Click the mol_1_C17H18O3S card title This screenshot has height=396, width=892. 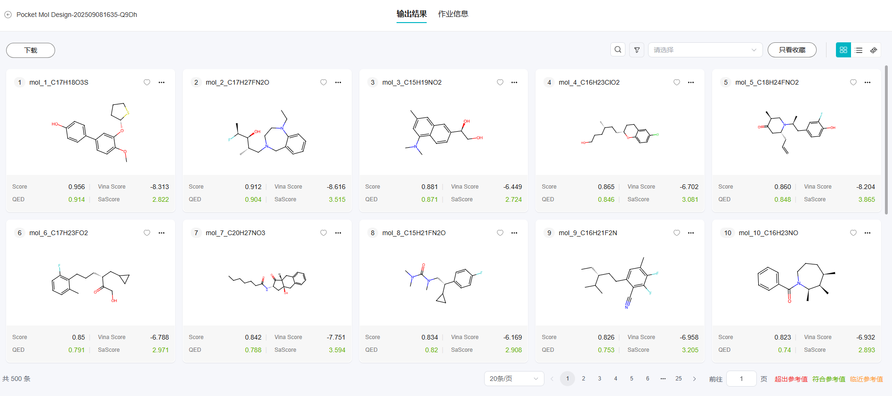click(59, 82)
